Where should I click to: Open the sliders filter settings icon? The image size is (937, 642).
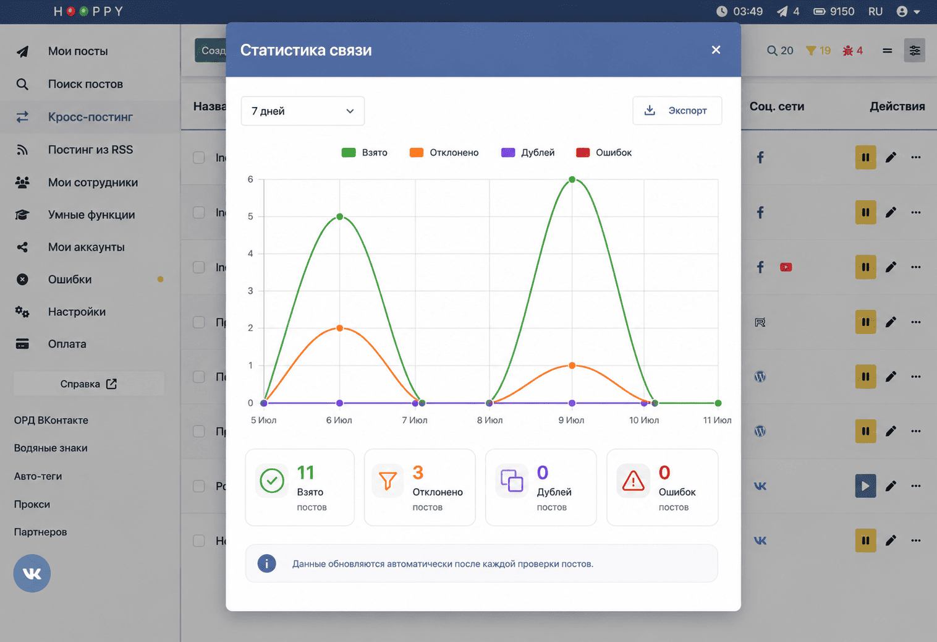point(915,51)
